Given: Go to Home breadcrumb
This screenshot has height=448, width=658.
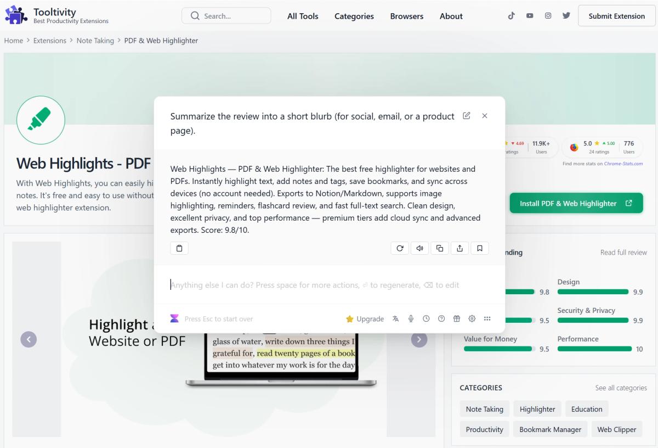Looking at the screenshot, I should [14, 41].
